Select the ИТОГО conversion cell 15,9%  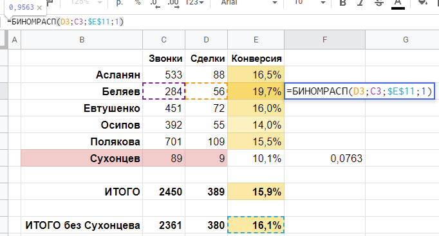pos(256,192)
